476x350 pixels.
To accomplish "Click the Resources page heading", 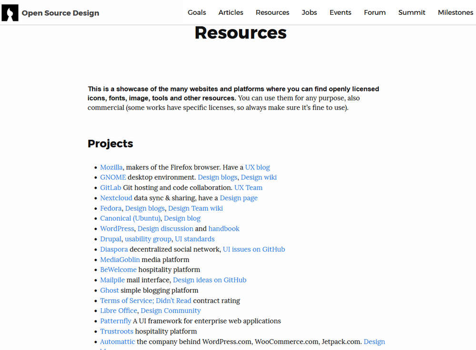I will [240, 32].
